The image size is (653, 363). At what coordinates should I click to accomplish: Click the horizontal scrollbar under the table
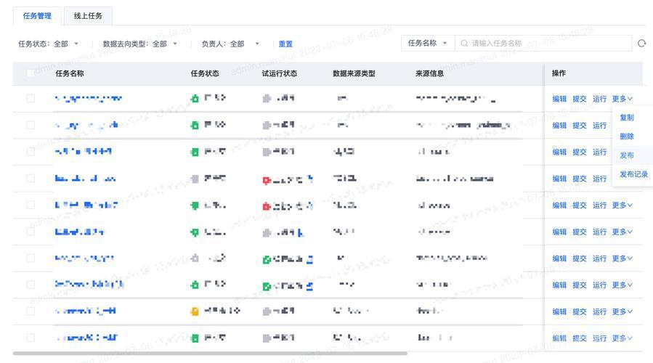[x=210, y=354]
